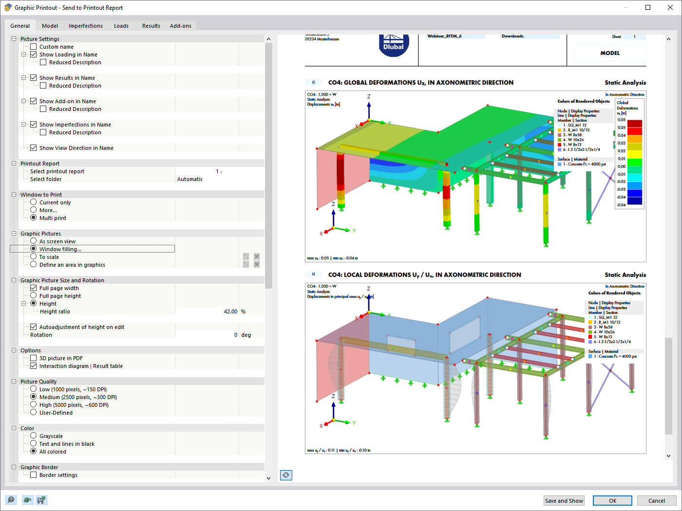Click the preview pane vertical scrollbar thumb

(668, 385)
